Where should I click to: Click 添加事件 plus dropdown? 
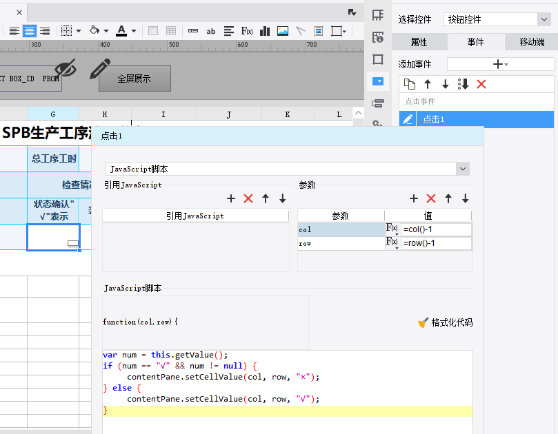pos(500,64)
